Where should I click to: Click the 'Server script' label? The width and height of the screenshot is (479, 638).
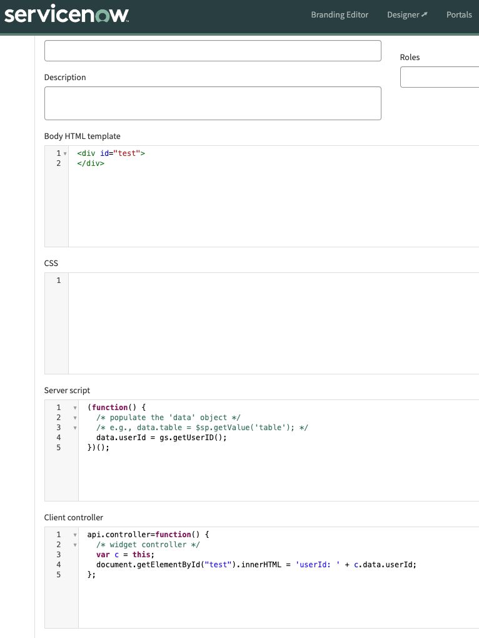(x=67, y=391)
